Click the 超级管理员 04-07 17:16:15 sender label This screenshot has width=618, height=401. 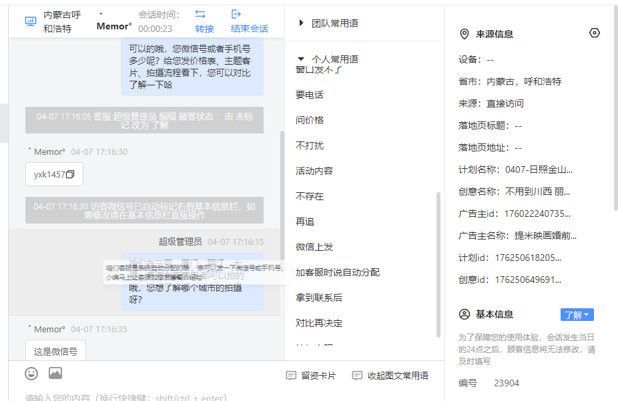click(x=212, y=242)
